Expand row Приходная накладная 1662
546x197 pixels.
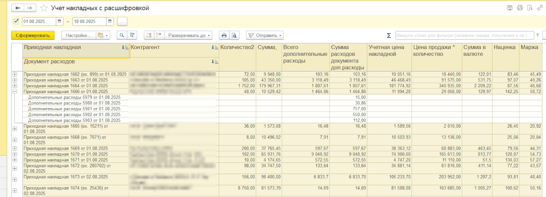15,74
